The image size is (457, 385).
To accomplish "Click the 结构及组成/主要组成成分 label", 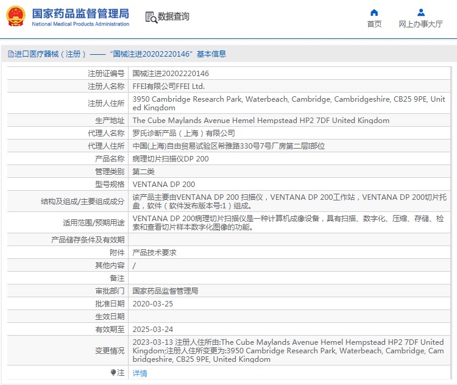I will click(x=82, y=202).
